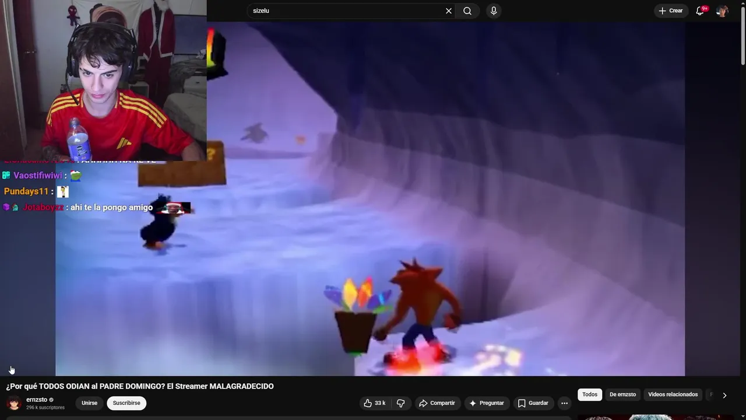The image size is (746, 420).
Task: Open the notifications bell
Action: tap(701, 11)
